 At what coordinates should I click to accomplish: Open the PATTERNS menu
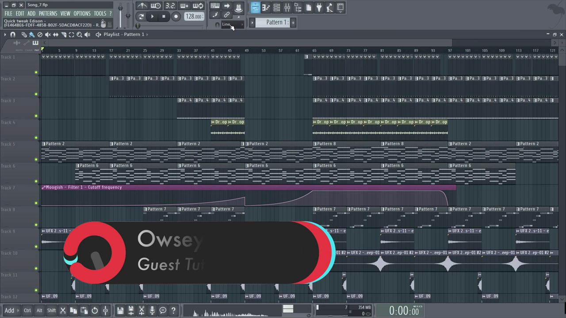coord(48,14)
